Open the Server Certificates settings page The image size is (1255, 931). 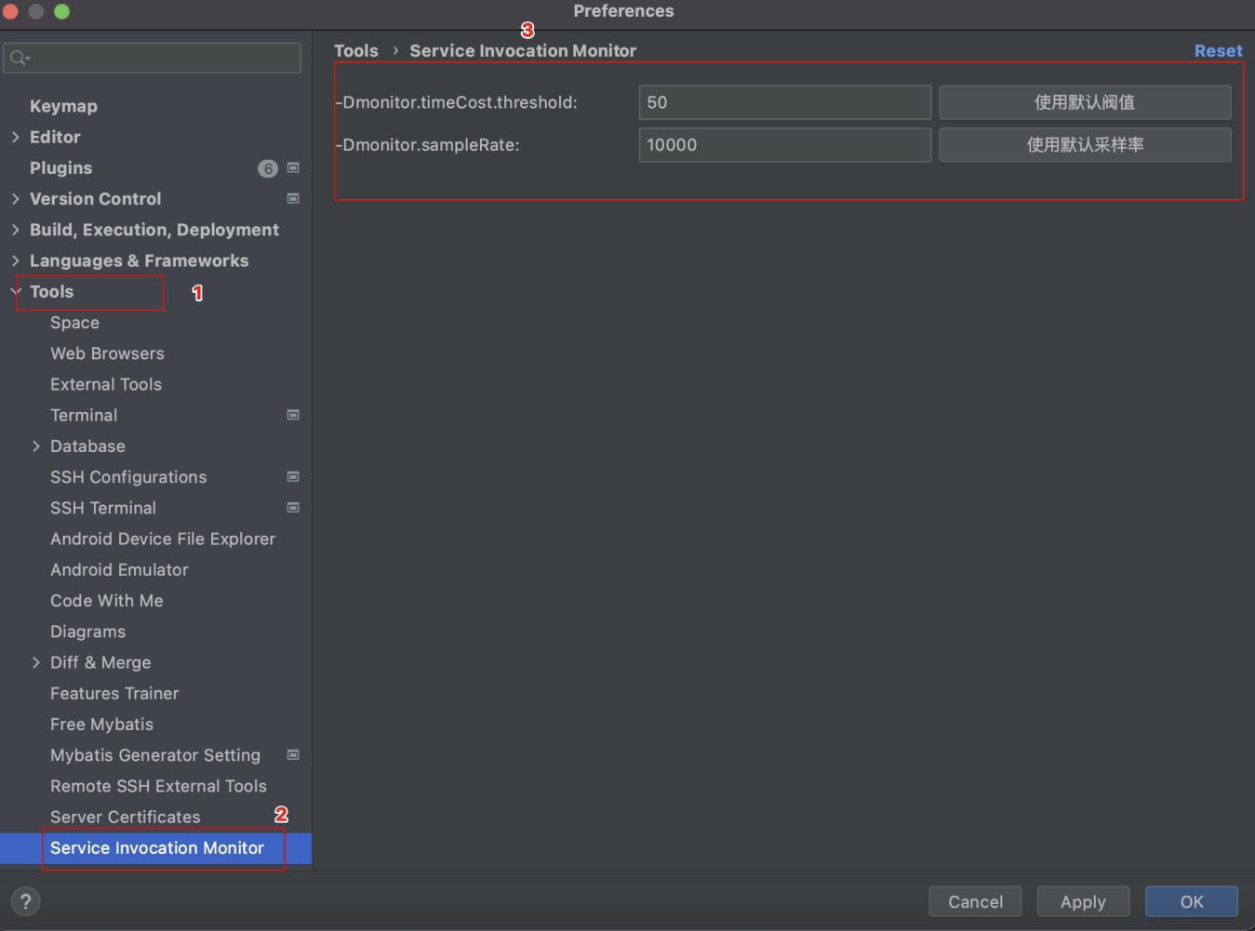[125, 817]
